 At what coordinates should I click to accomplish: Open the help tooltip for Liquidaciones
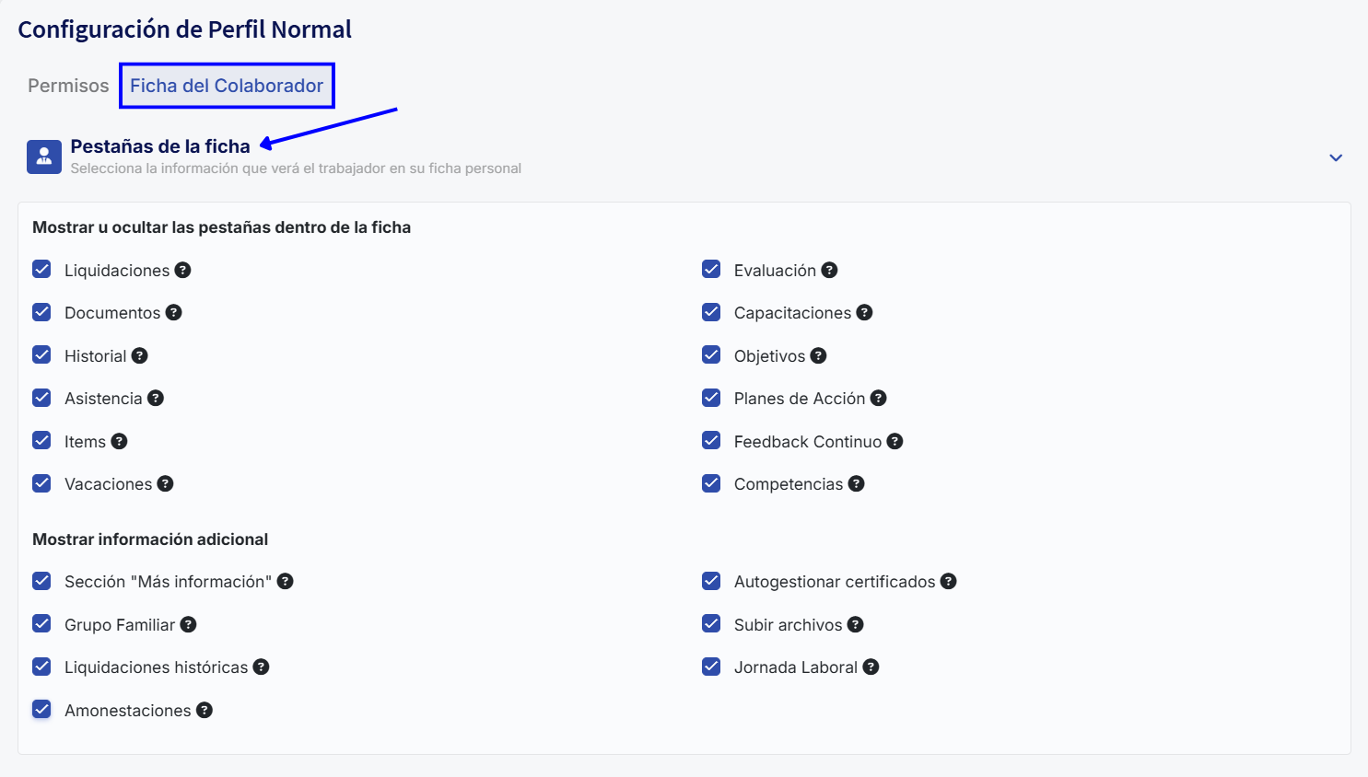[x=182, y=270]
